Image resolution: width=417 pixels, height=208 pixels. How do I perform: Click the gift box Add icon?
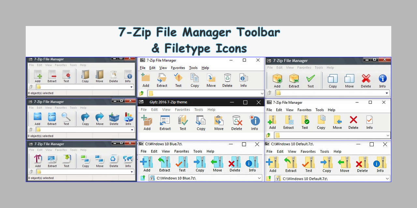(38, 159)
